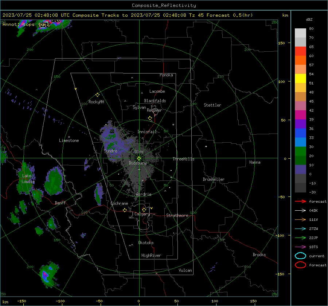Click the Strathmore map label

click(x=177, y=215)
